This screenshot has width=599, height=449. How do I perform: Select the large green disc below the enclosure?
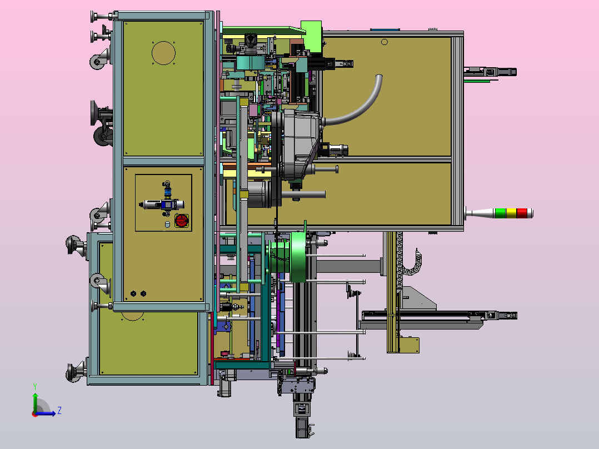click(298, 257)
